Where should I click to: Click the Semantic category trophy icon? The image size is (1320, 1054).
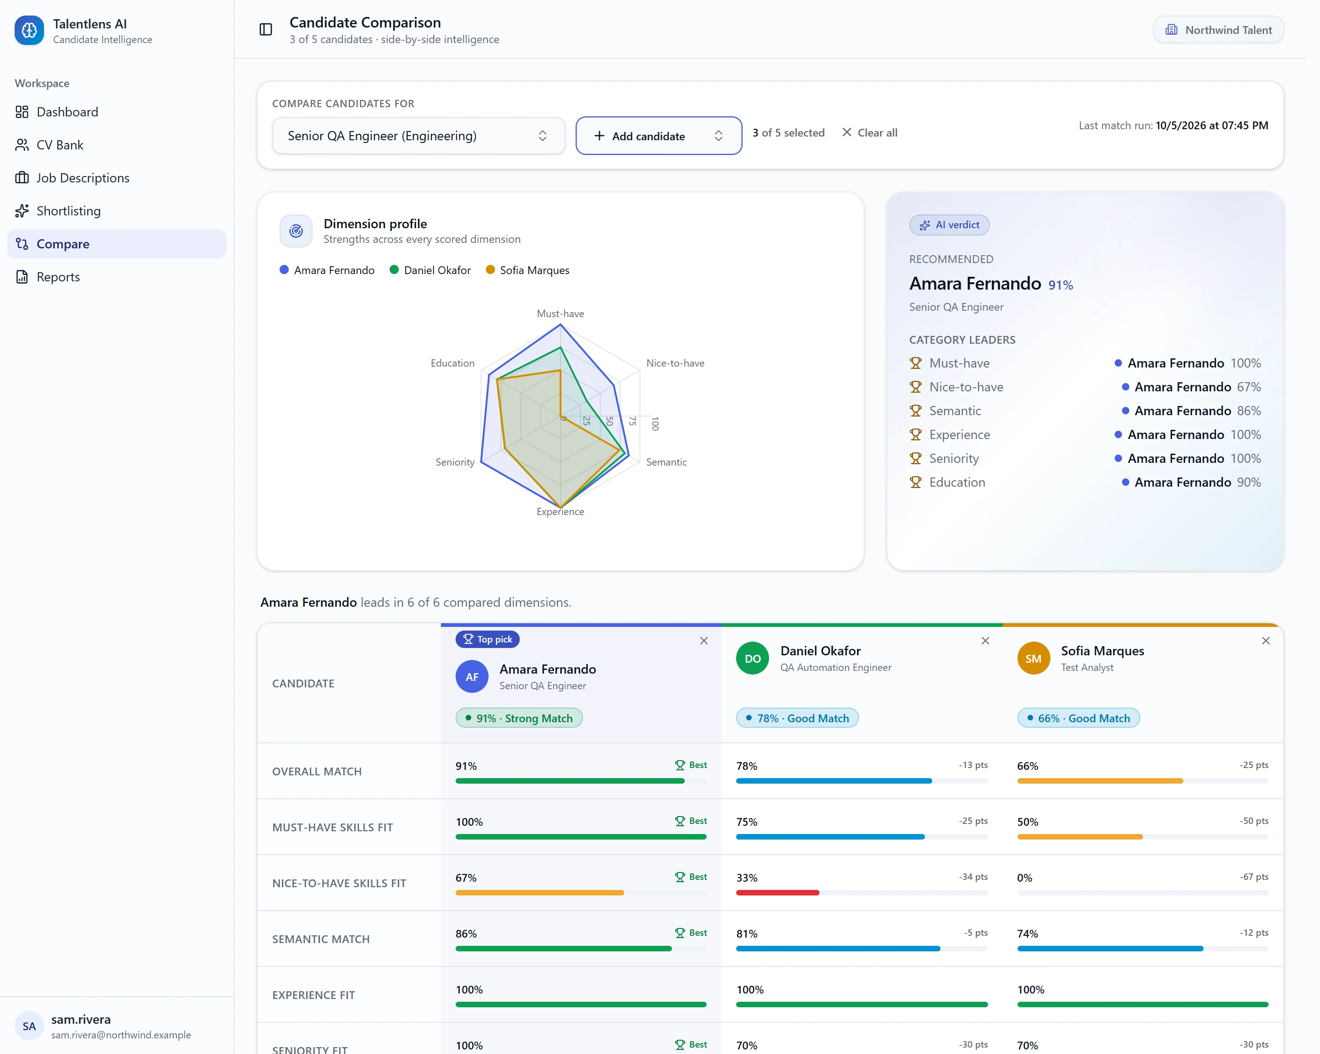click(915, 411)
